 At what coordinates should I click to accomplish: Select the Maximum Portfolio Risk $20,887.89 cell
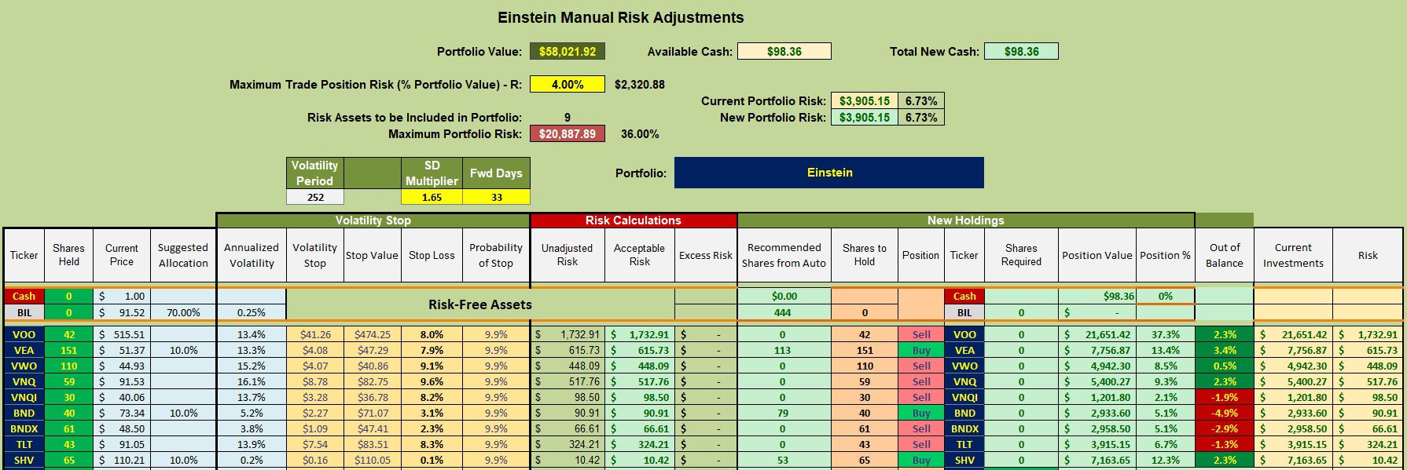[568, 134]
